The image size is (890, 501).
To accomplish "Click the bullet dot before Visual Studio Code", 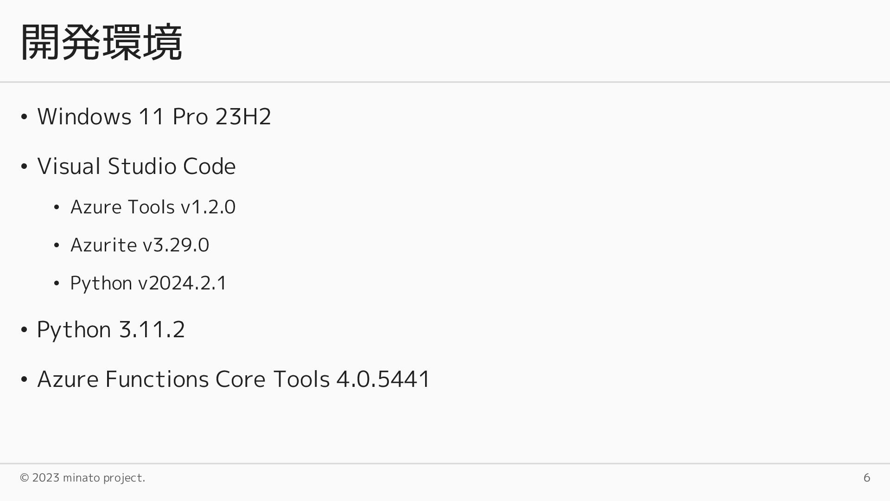I will pos(25,167).
